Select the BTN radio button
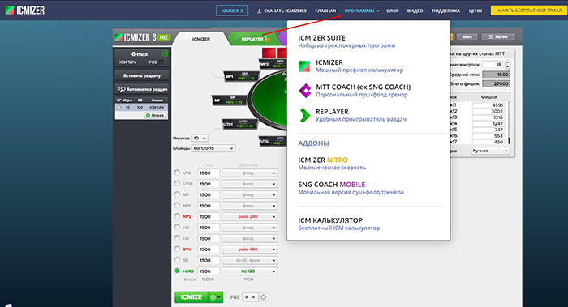 point(177,249)
